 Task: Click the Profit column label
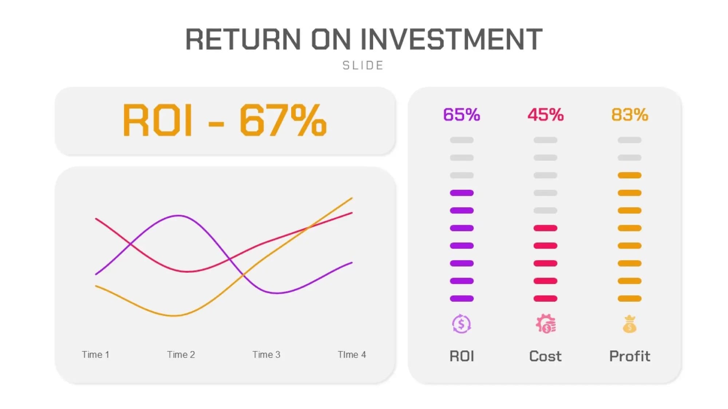coord(629,356)
